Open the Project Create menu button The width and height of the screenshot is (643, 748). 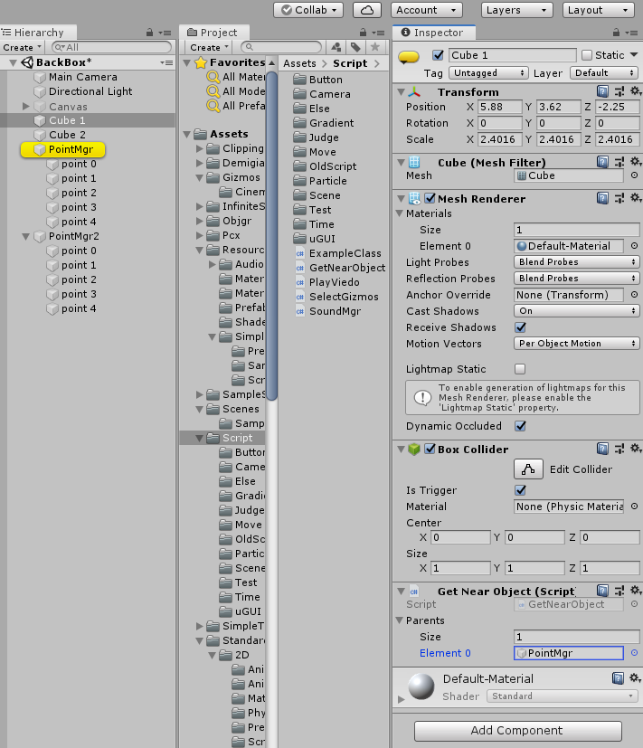(x=210, y=47)
